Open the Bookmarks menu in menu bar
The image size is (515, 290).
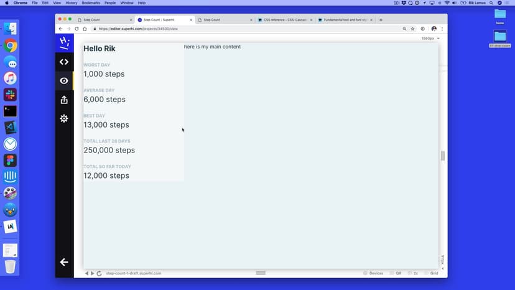[91, 3]
